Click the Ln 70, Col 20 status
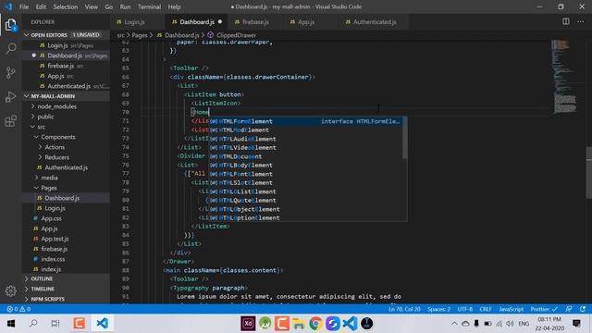592x333 pixels. [x=404, y=309]
